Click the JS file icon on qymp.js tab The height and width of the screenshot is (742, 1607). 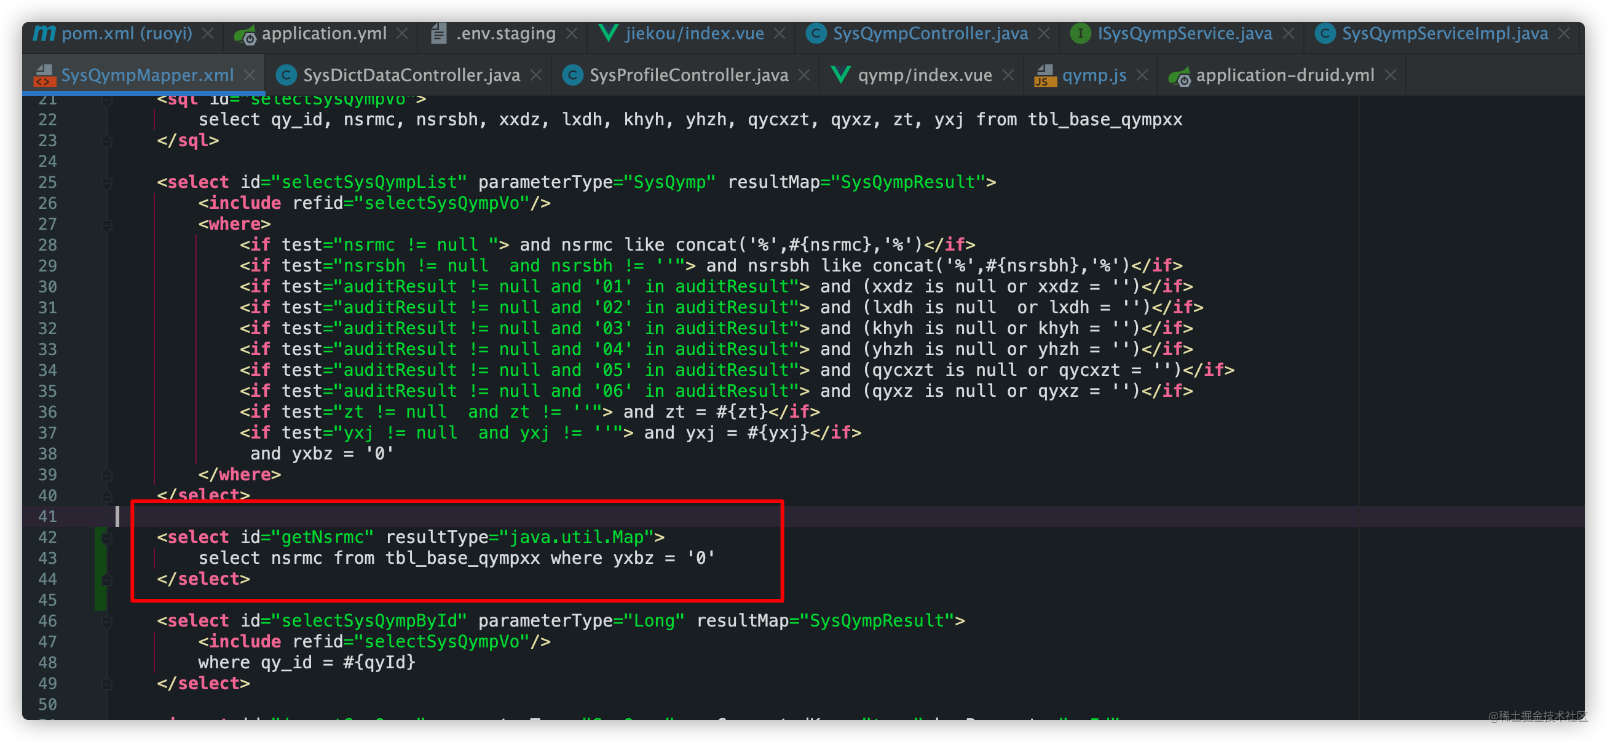pos(1045,76)
